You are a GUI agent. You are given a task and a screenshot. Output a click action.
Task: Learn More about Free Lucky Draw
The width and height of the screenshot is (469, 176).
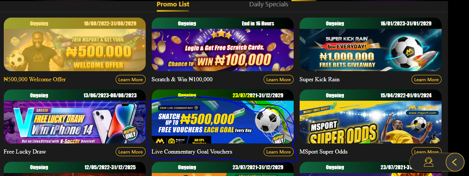point(131,152)
